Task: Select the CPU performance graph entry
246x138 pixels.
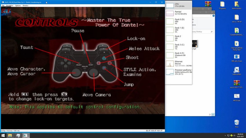Action: tap(178, 5)
